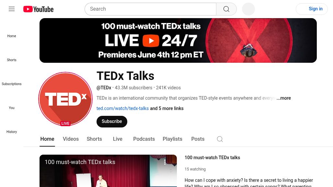
Task: Click the round button beside the search bar
Action: coord(248,9)
